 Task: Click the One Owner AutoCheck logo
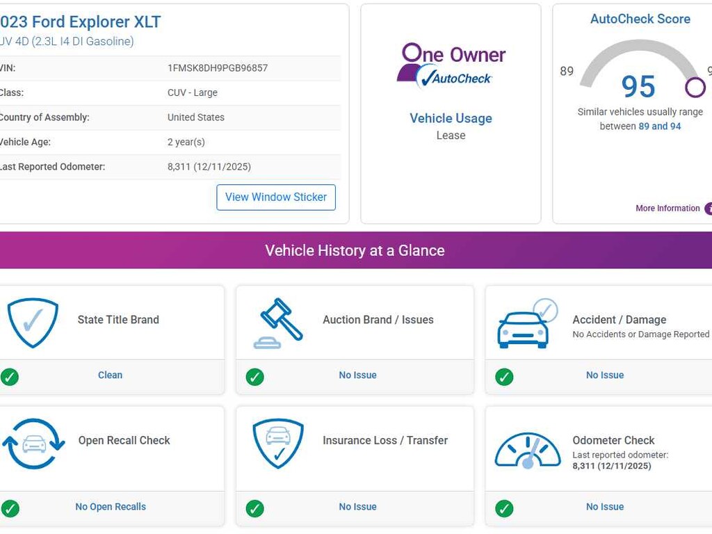point(451,66)
